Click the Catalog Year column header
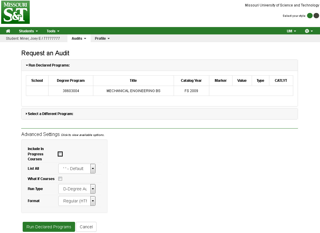320x233 pixels. 191,81
